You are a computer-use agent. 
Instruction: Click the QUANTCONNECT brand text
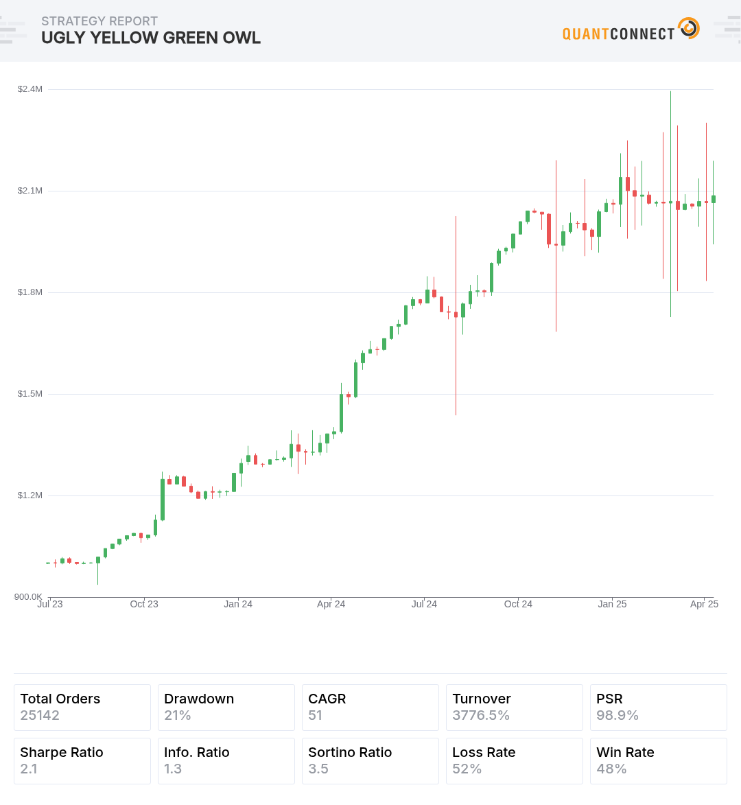[618, 34]
